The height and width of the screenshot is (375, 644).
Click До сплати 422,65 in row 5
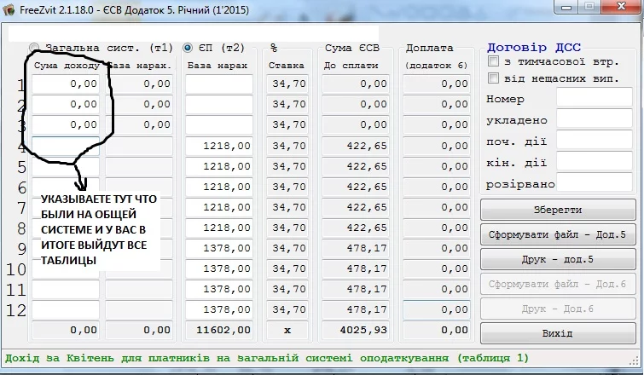click(x=356, y=166)
